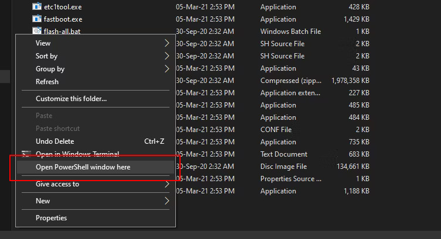Select Customize this folder... menu entry

click(x=71, y=99)
